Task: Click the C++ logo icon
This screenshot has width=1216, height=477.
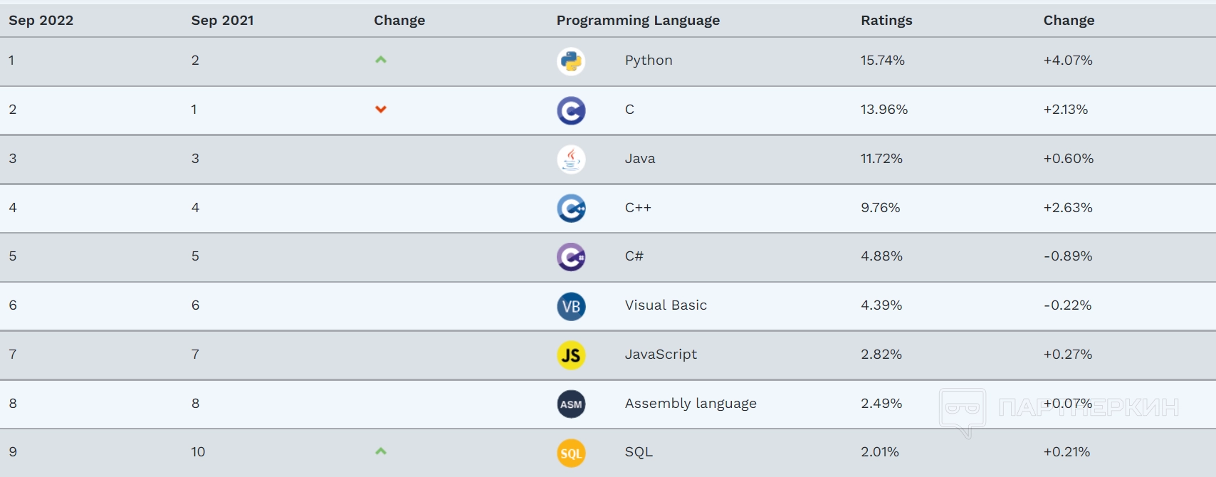Action: 571,209
